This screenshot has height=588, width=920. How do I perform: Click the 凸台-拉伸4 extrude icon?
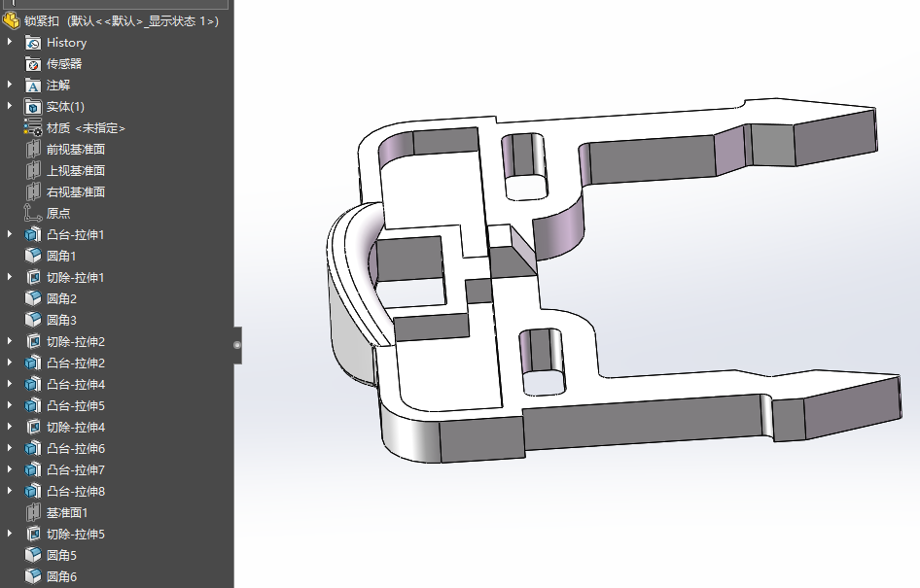click(33, 385)
